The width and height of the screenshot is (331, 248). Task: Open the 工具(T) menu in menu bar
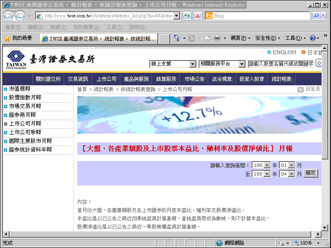[x=115, y=27]
